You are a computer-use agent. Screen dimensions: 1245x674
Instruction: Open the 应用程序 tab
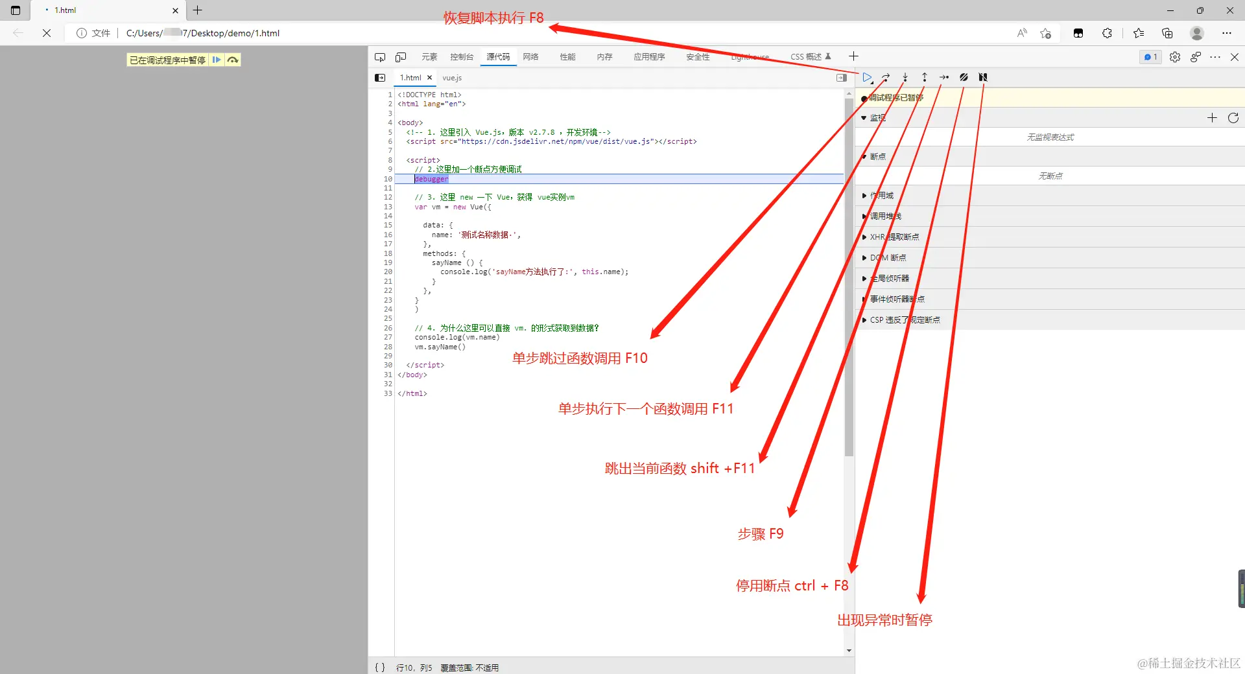tap(649, 57)
